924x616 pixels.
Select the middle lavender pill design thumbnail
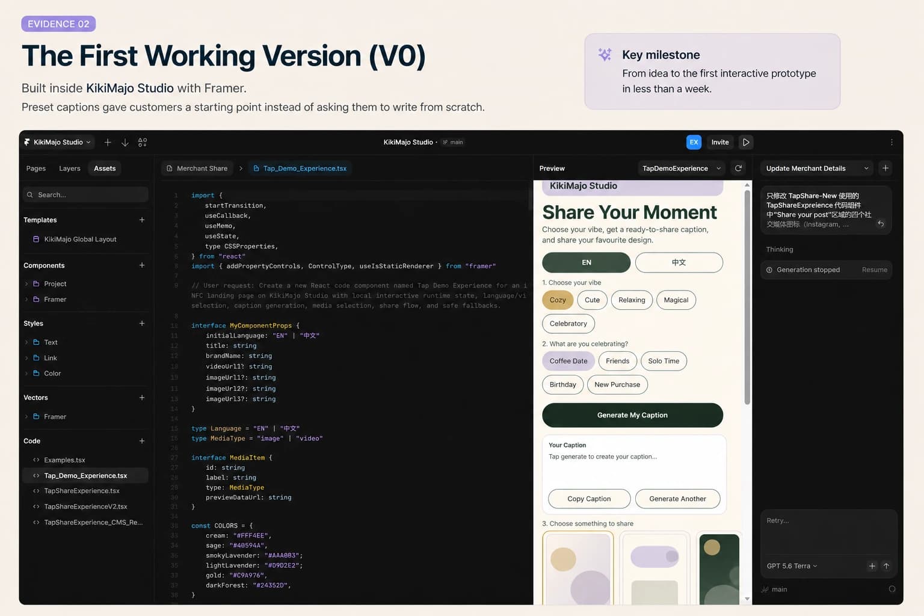654,568
